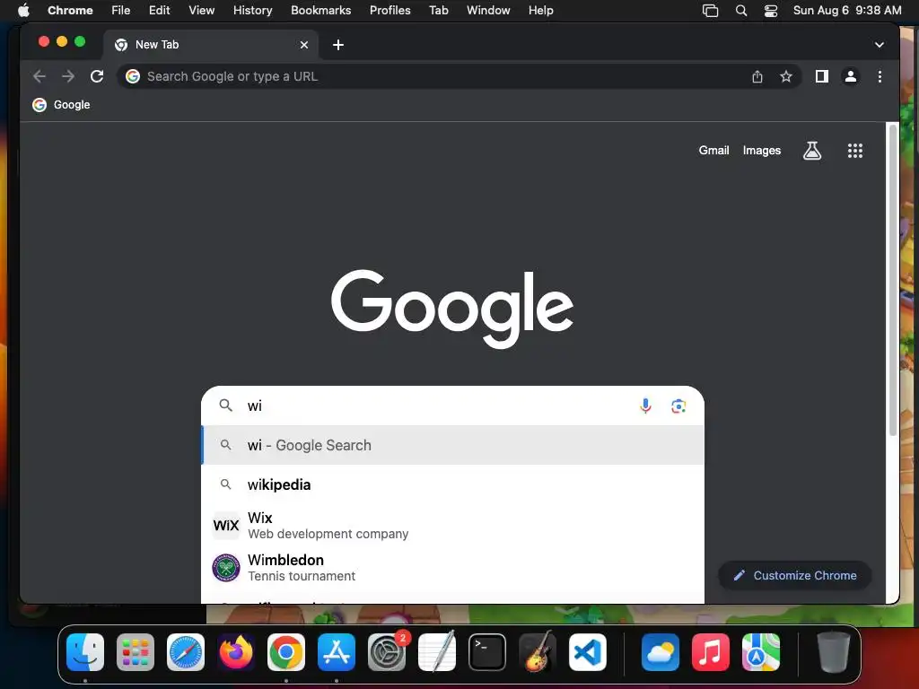Open TextEdit from the dock
919x689 pixels.
[437, 652]
